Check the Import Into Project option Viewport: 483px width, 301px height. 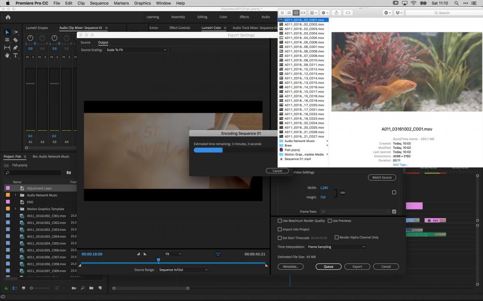click(280, 230)
